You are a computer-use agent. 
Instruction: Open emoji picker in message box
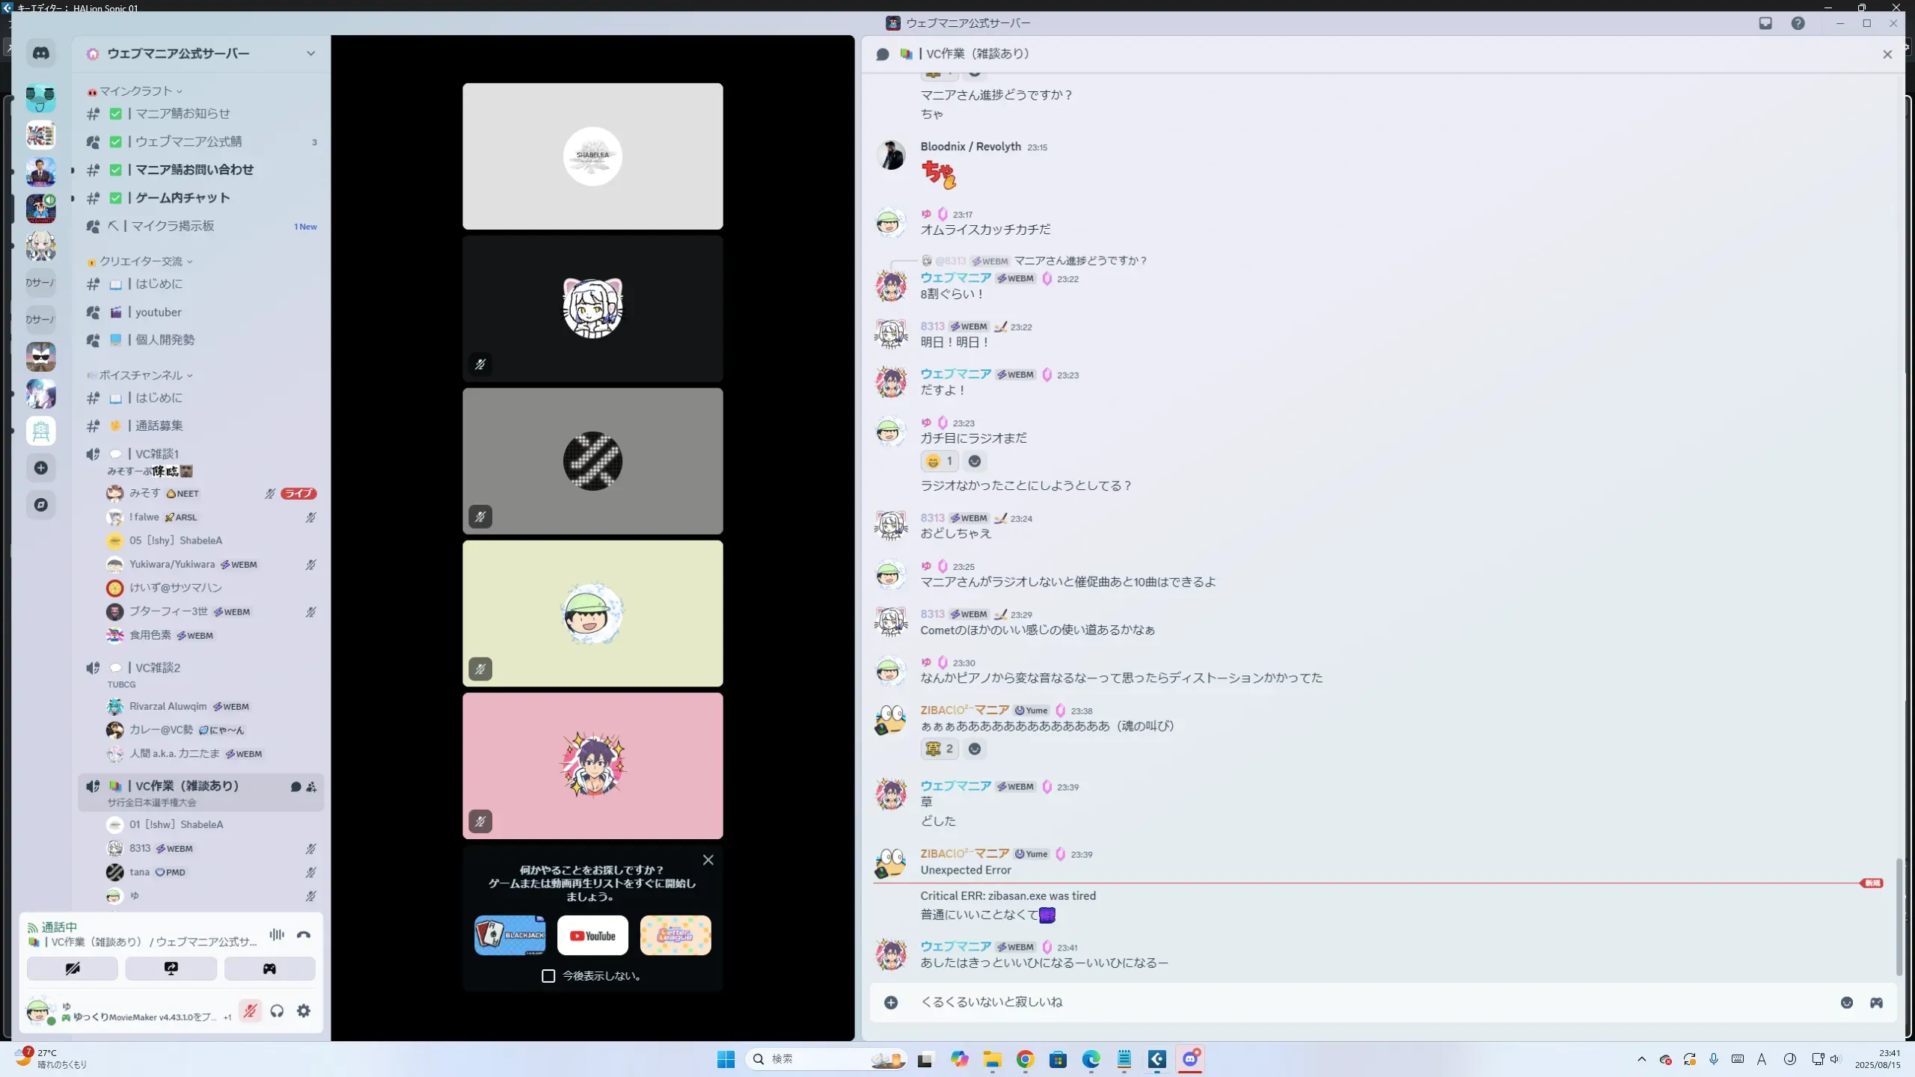coord(1847,1003)
